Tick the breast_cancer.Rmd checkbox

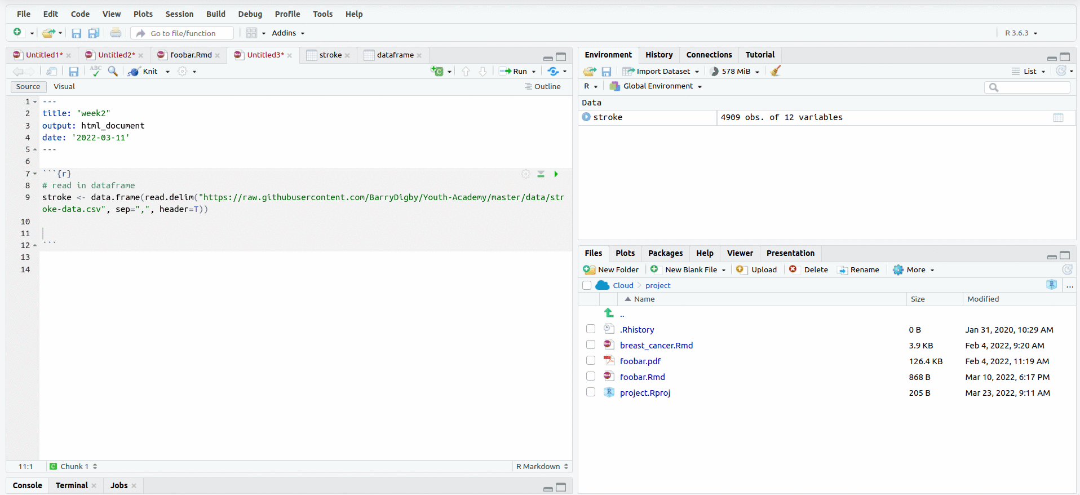coord(591,344)
